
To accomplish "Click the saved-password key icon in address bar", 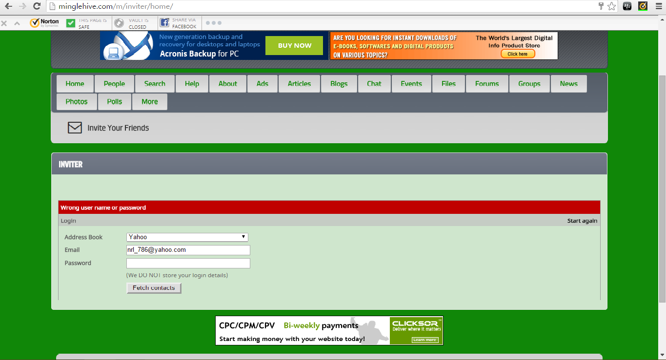I will pos(601,6).
